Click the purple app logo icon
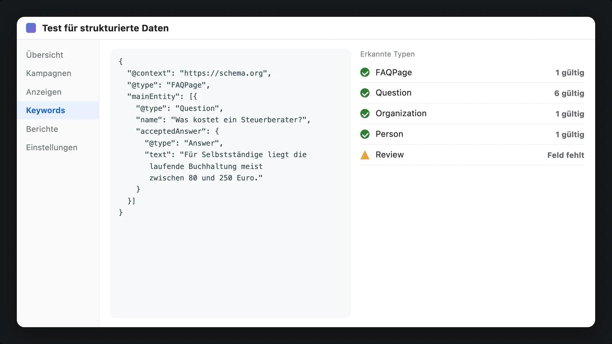This screenshot has height=344, width=612. pos(31,28)
